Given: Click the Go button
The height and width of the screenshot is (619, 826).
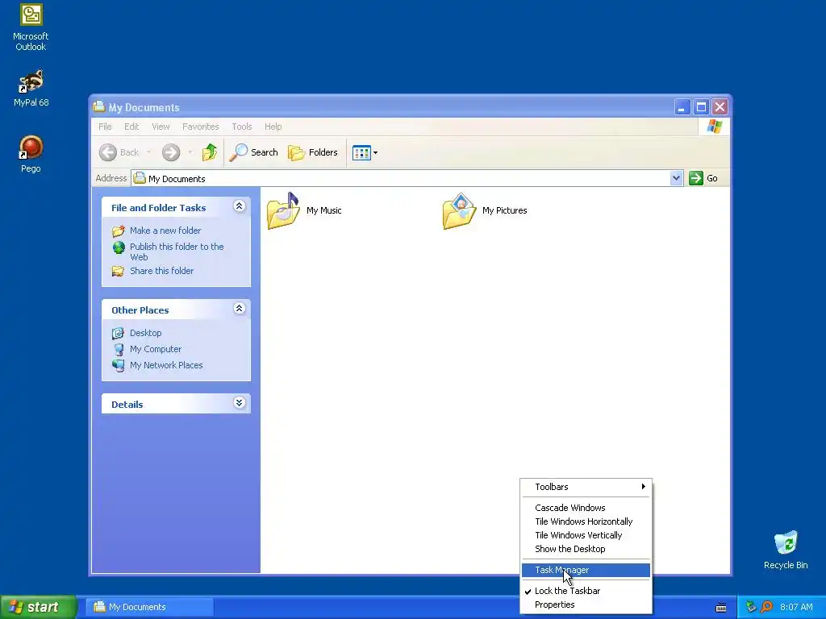Looking at the screenshot, I should click(703, 178).
